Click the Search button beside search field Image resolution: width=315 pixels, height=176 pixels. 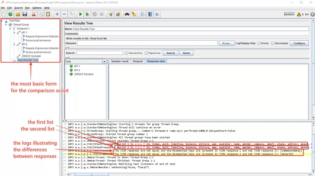point(171,53)
